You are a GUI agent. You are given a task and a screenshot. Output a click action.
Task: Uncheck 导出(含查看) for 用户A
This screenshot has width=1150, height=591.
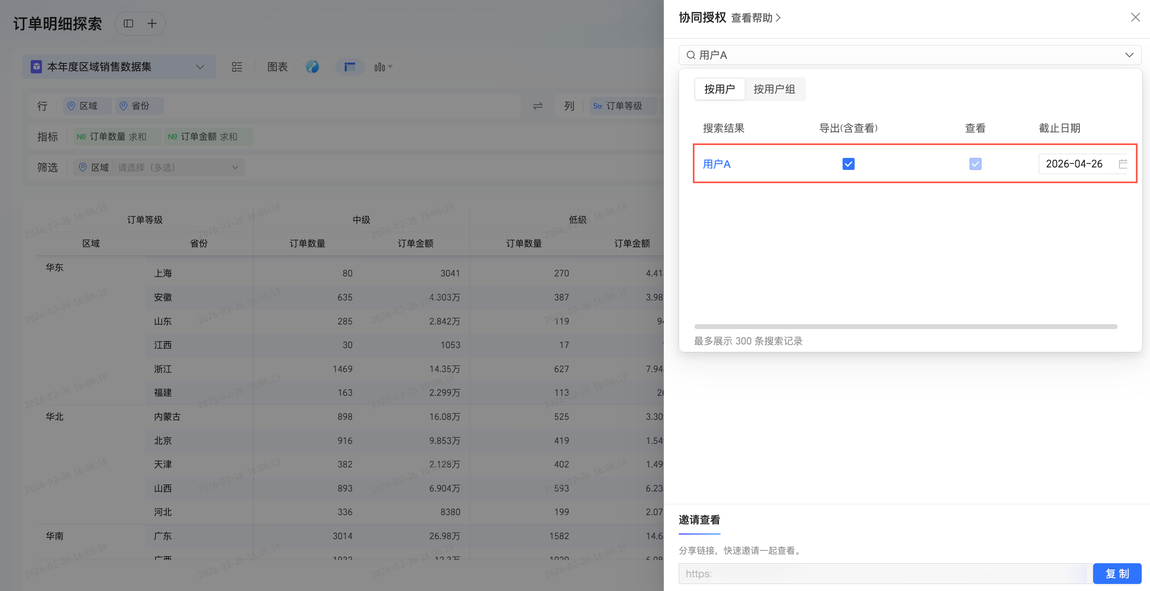click(x=848, y=164)
